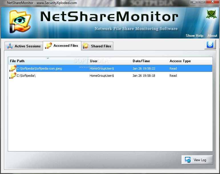
Task: Click the NetShareMonitor folder-eye logo
Action: point(20,22)
